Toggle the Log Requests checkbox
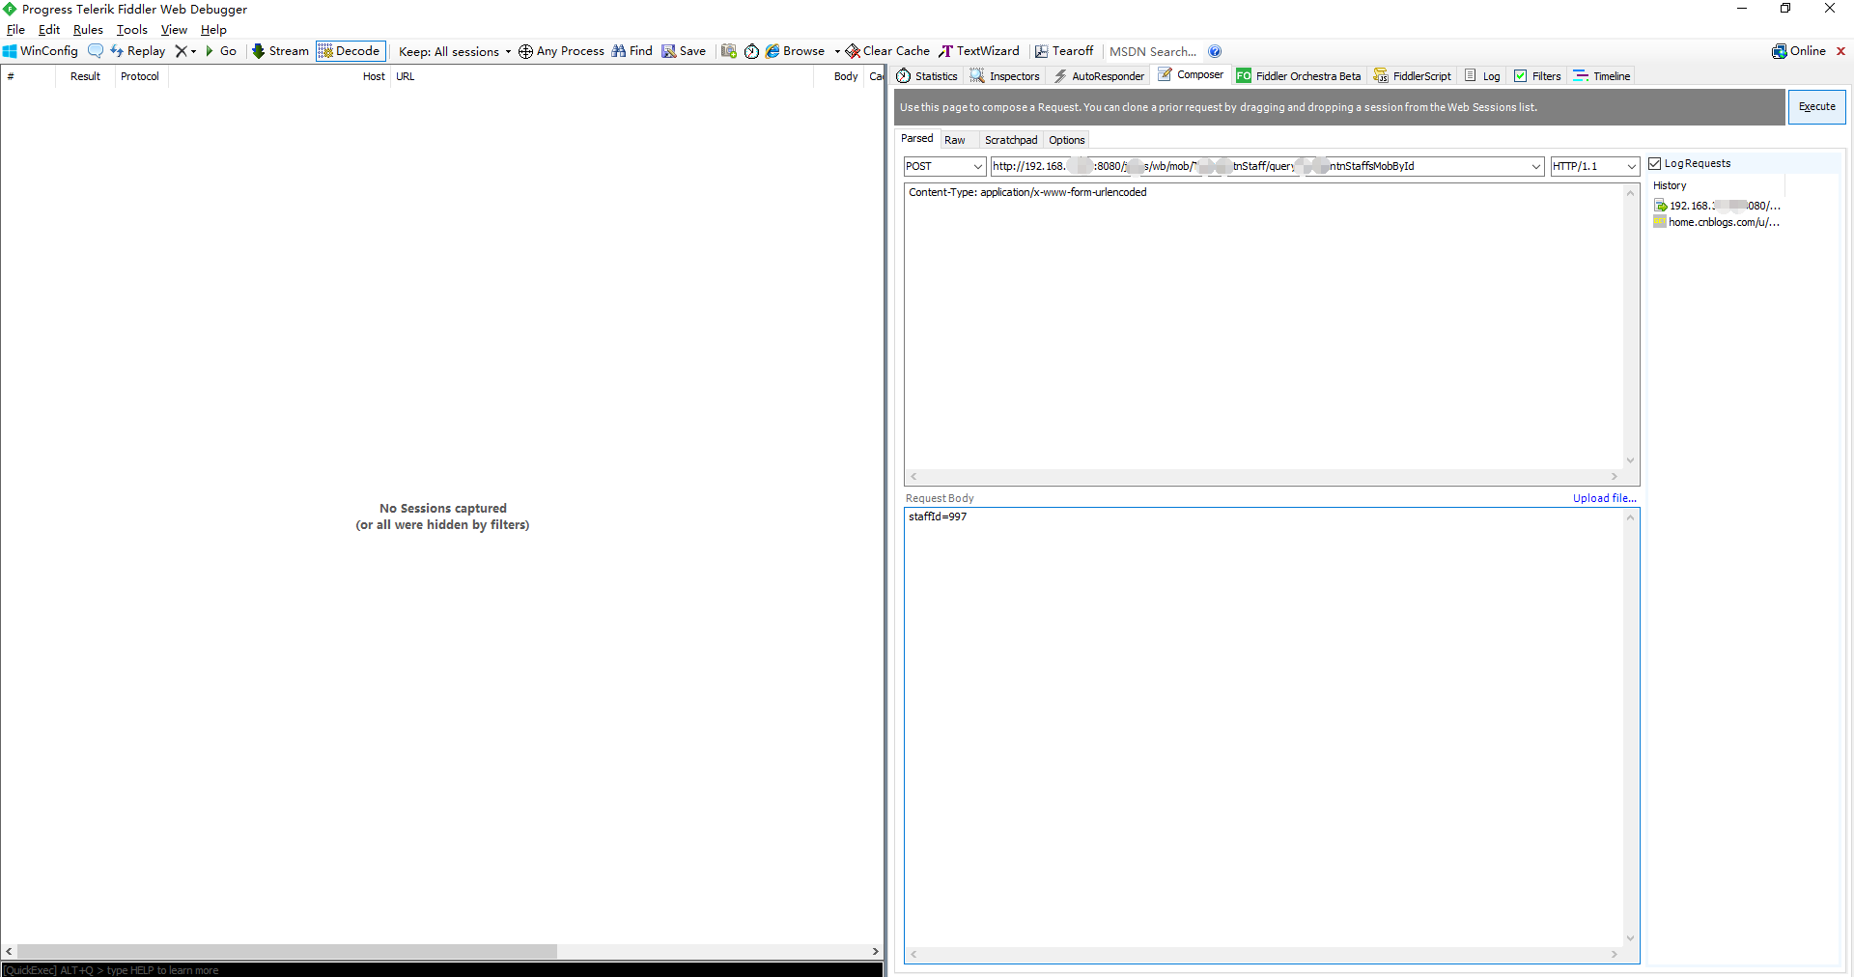The image size is (1854, 977). 1654,164
